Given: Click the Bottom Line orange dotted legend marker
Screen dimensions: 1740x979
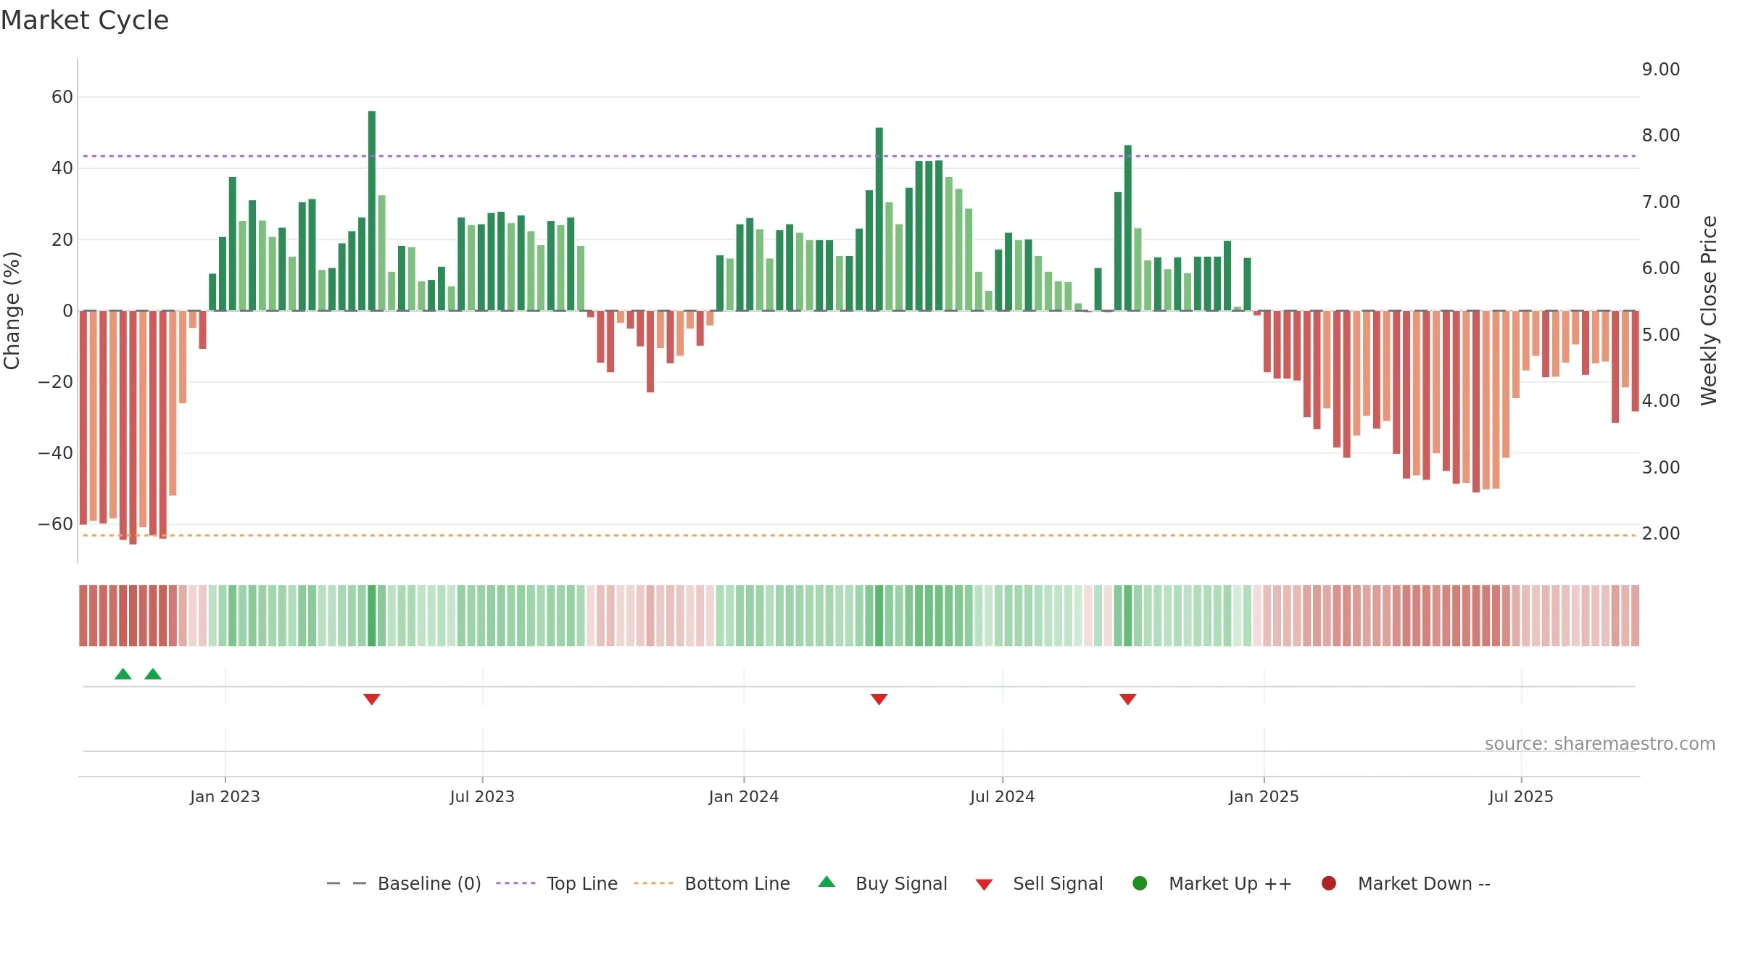Looking at the screenshot, I should click(x=653, y=883).
